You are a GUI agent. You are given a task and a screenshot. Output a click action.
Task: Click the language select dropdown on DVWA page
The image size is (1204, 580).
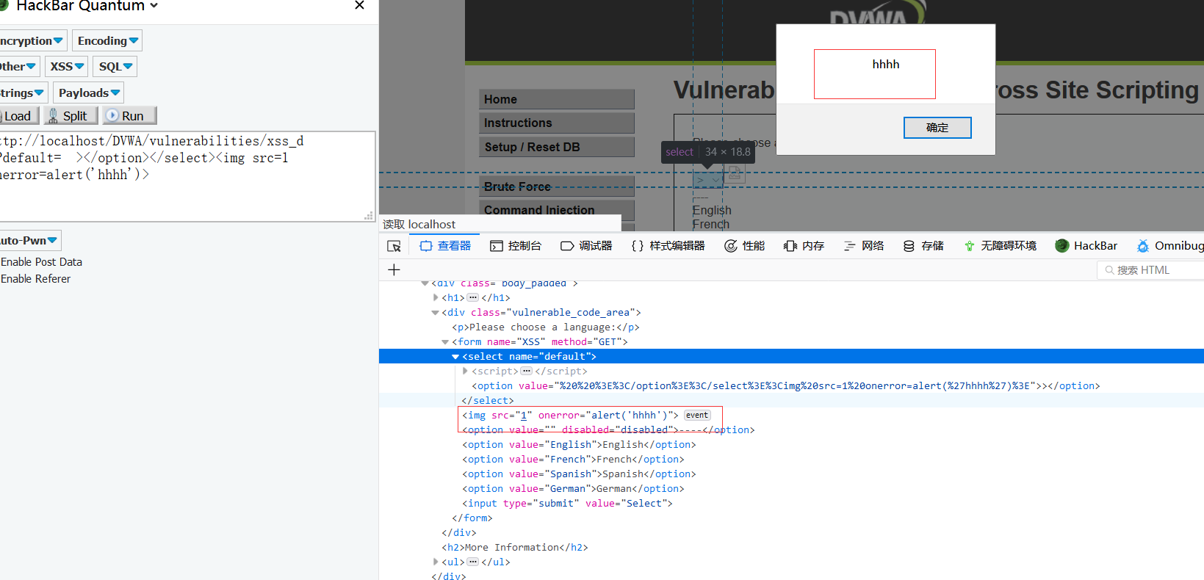[x=707, y=180]
